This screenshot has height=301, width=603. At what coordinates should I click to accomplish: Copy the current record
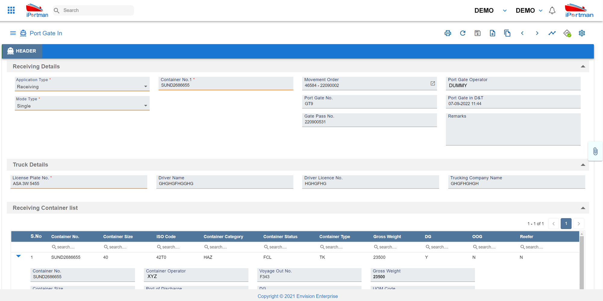(x=507, y=33)
